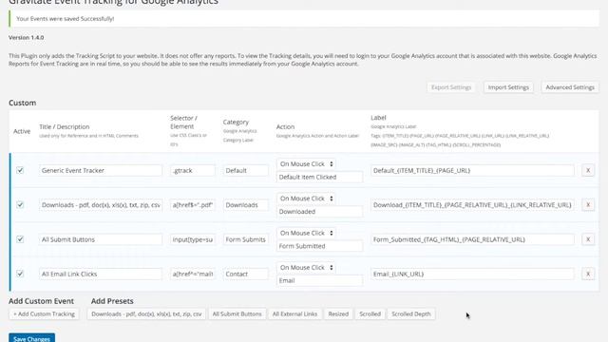Open Import Settings
The image size is (608, 342).
click(x=508, y=87)
